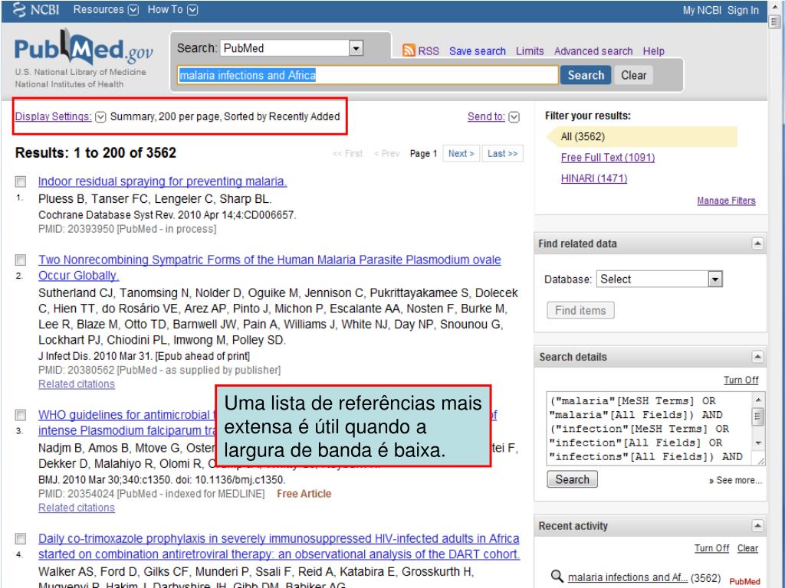
Task: Click magnifier icon in Recent activity
Action: point(557,576)
